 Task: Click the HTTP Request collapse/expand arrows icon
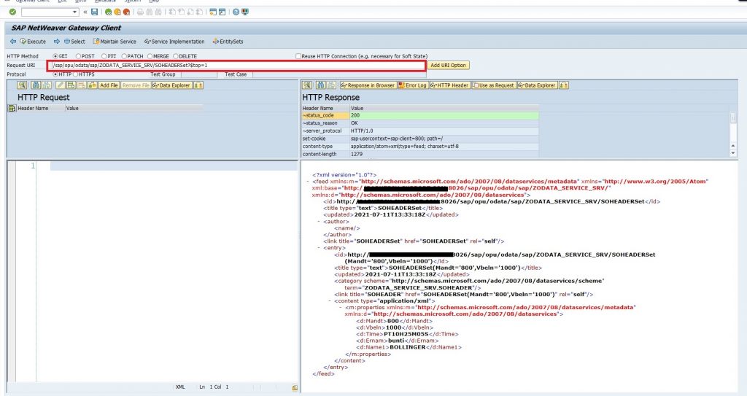[198, 85]
